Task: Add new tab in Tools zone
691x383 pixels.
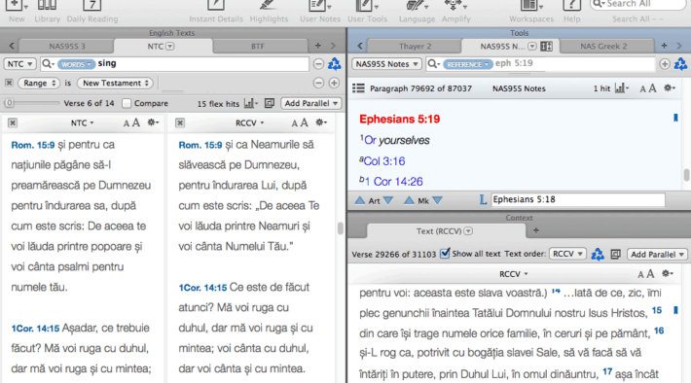Action: [x=664, y=46]
